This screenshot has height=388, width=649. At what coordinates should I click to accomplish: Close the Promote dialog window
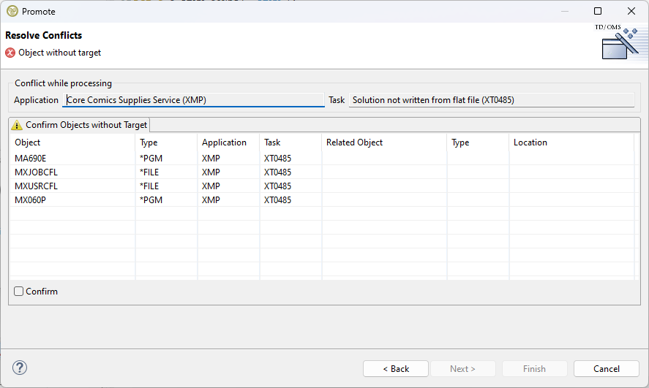[631, 11]
